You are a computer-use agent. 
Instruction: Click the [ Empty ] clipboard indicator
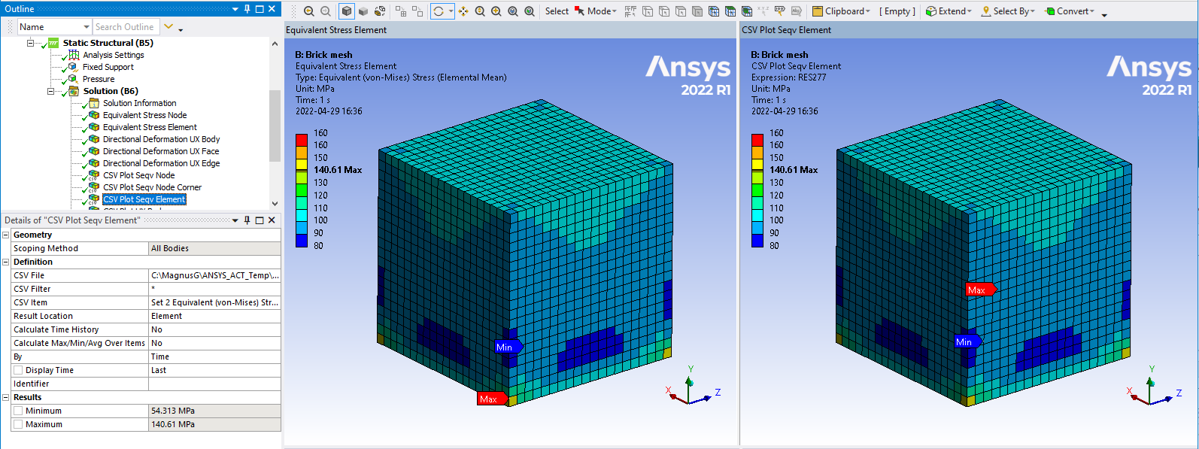pyautogui.click(x=897, y=11)
